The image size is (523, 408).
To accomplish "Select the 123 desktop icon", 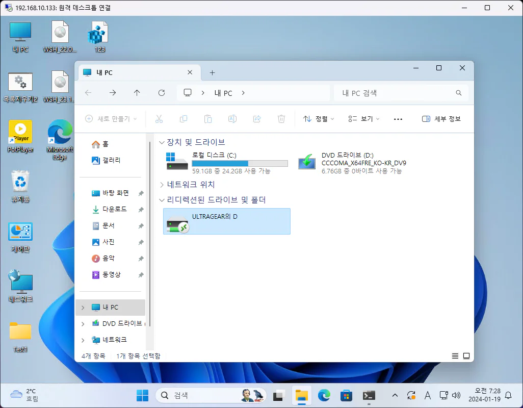I will [x=99, y=37].
